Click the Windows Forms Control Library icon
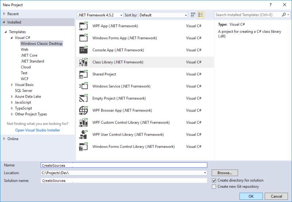292x202 pixels. pos(84,147)
